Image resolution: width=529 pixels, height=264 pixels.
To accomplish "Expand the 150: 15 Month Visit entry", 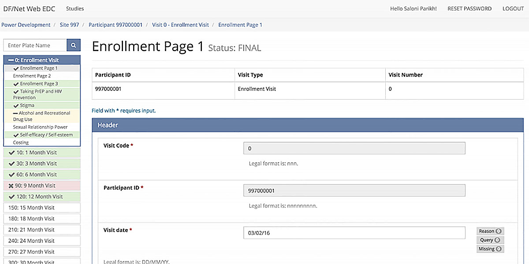I will (28, 207).
